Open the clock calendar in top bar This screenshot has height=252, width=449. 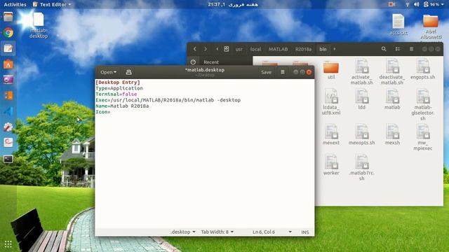(232, 4)
